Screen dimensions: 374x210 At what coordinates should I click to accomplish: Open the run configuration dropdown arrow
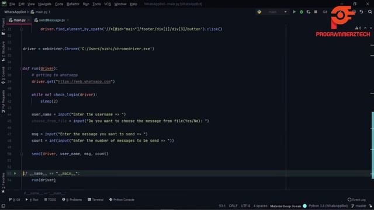285,12
